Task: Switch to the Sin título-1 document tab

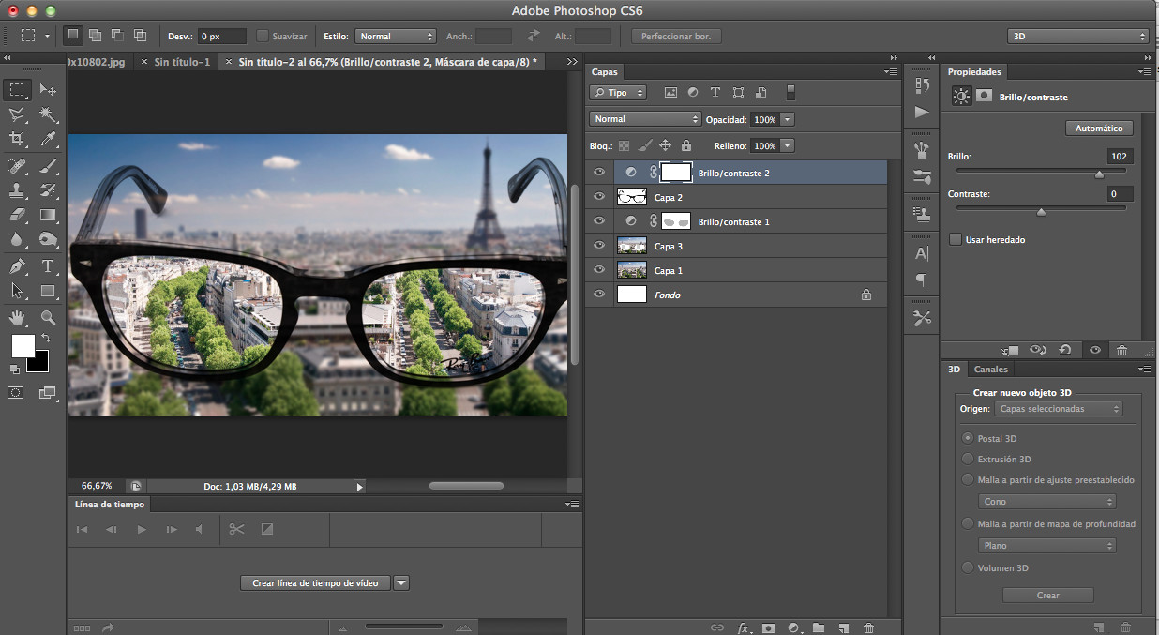Action: 180,62
